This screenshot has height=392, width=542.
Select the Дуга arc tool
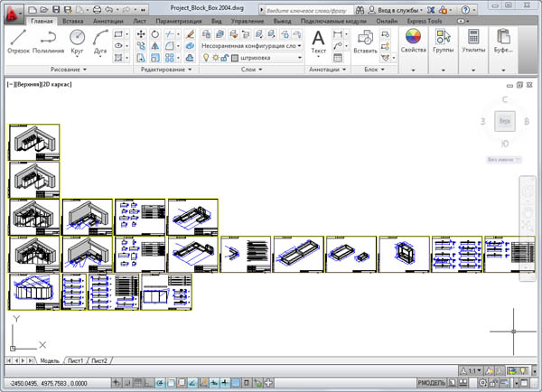pos(100,42)
